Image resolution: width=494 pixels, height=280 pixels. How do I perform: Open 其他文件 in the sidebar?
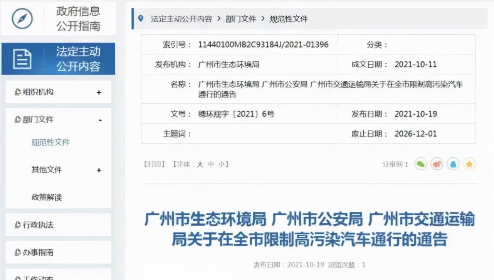[47, 170]
